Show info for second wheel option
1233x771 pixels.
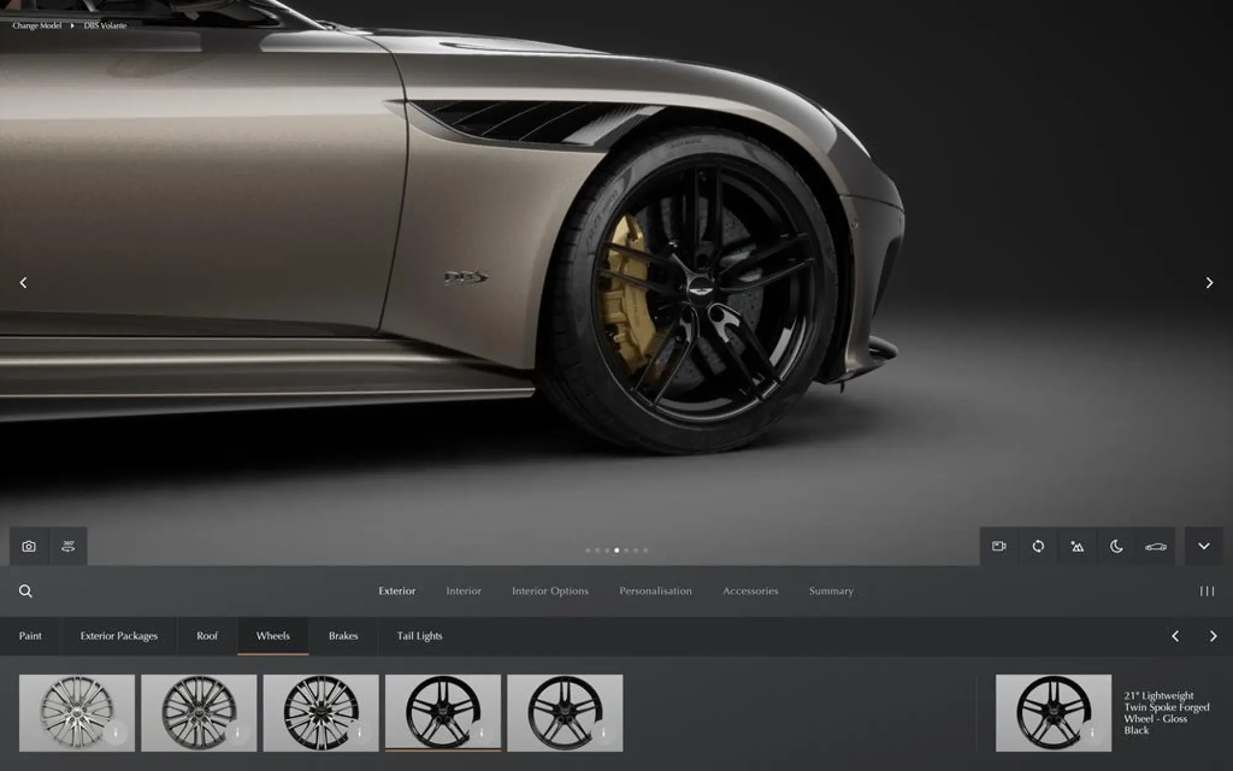coord(237,733)
